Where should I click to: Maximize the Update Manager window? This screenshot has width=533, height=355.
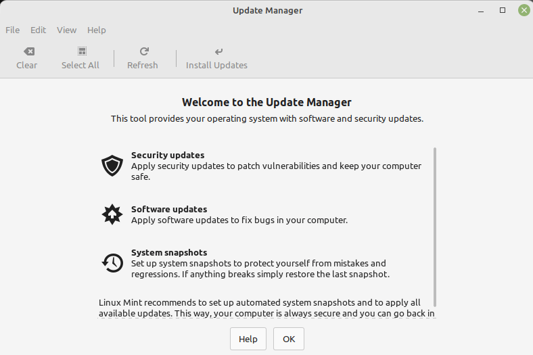click(x=503, y=10)
